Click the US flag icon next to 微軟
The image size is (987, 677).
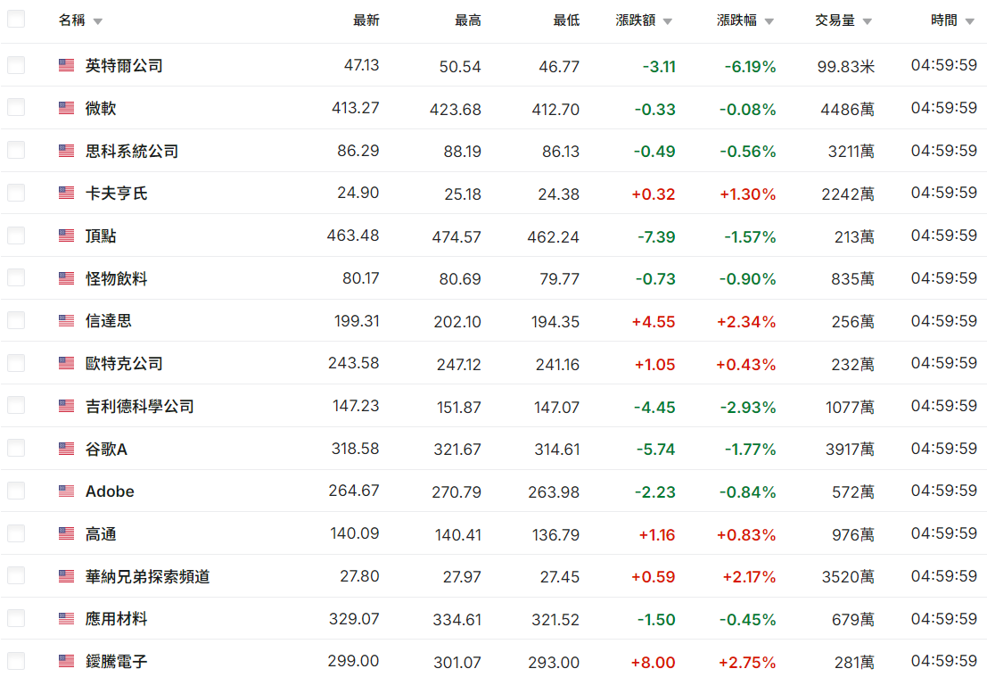[66, 108]
